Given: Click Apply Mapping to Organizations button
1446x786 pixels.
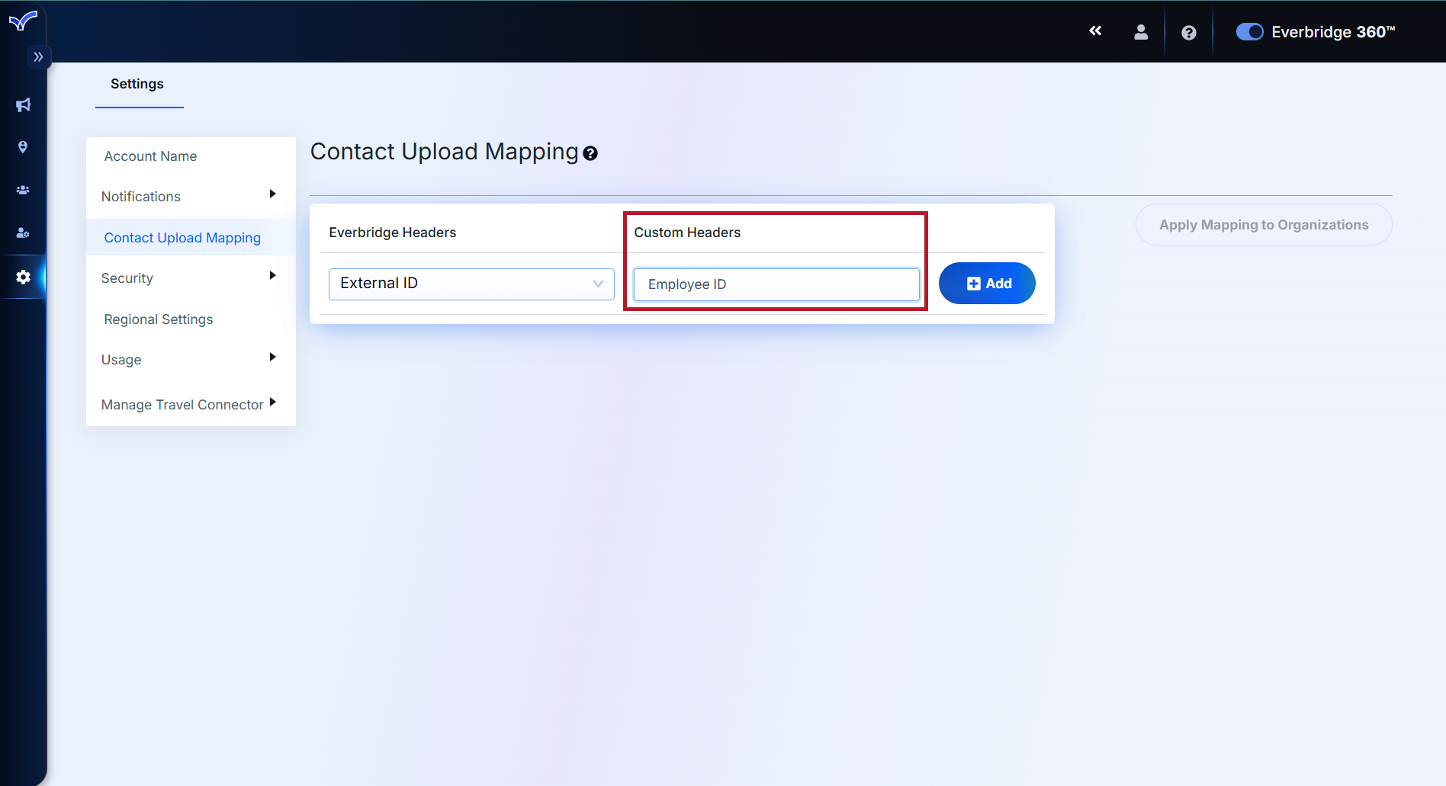Looking at the screenshot, I should point(1263,225).
